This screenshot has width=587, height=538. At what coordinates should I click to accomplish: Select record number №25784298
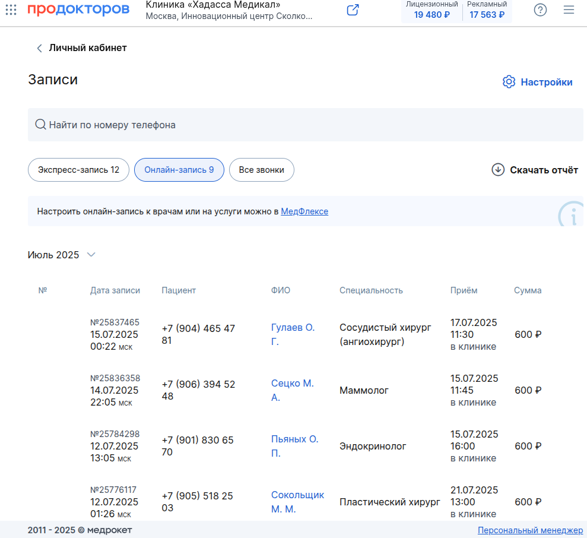tap(115, 434)
